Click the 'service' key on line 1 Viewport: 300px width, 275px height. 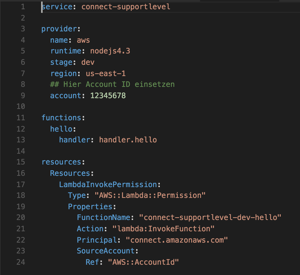point(57,7)
